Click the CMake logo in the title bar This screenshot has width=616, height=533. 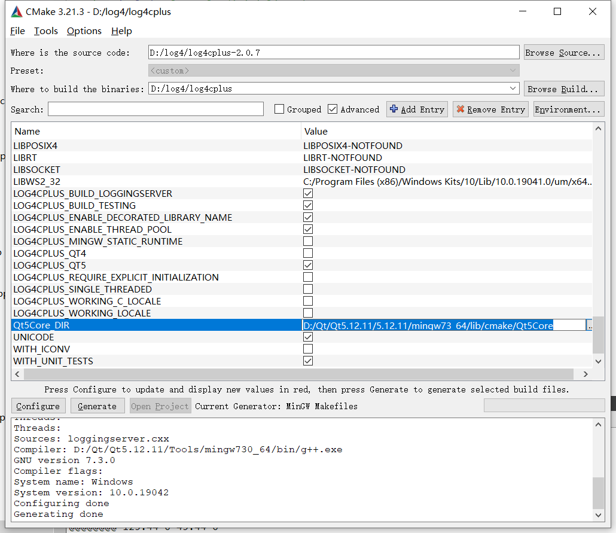(16, 11)
